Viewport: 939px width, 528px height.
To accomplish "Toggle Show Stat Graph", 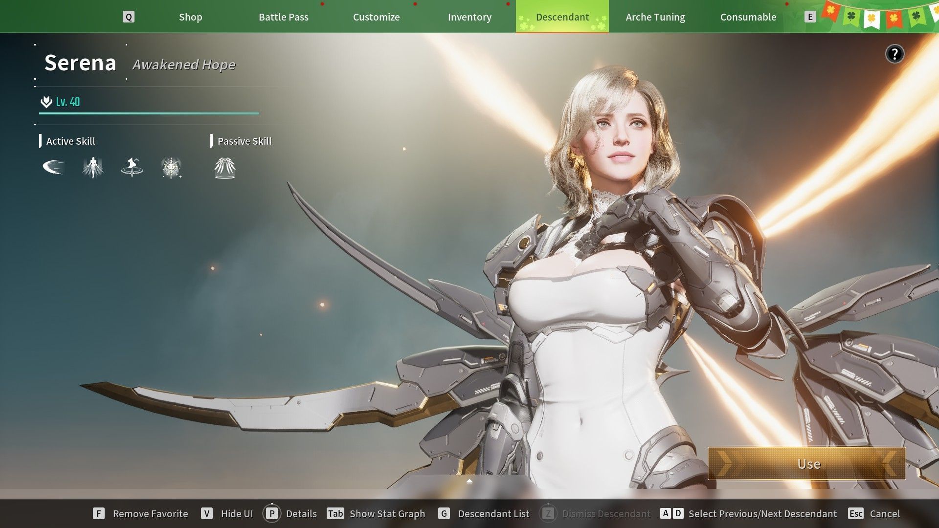I will pos(376,513).
